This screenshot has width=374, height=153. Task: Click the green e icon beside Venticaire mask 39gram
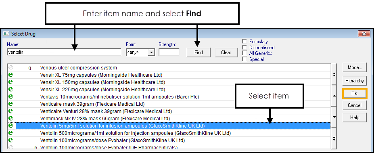[x=10, y=104]
